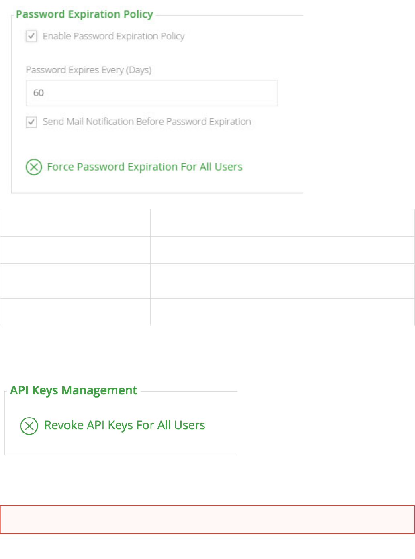Select the Password Expiration Policy section heading
This screenshot has width=415, height=559.
point(84,14)
